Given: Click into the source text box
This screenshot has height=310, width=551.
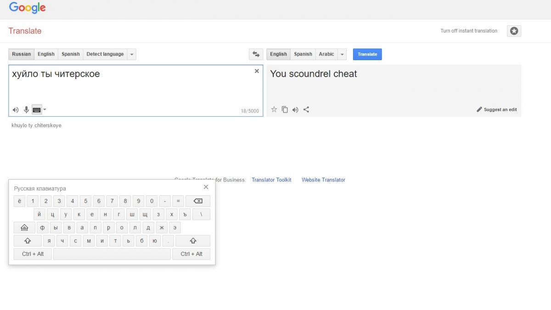Looking at the screenshot, I should coord(135,90).
